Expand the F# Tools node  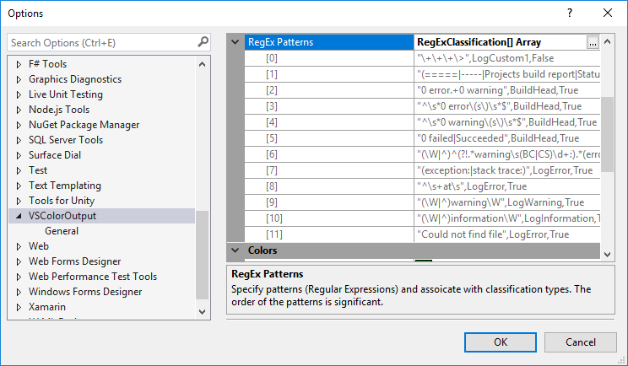click(x=19, y=64)
